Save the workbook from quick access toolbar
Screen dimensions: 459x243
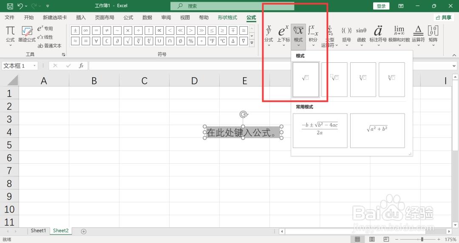[x=10, y=6]
